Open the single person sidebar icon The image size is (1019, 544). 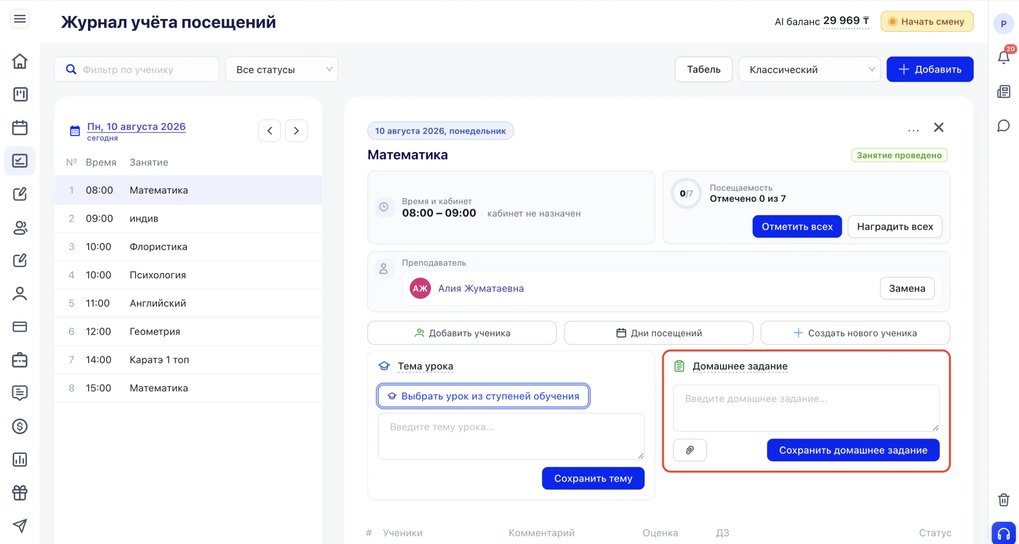coord(20,294)
